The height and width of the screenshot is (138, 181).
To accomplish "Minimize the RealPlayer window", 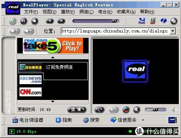I will point(163,5).
